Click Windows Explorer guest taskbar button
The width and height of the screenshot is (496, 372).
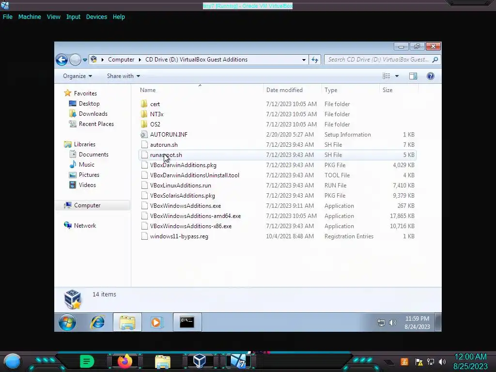coord(127,322)
